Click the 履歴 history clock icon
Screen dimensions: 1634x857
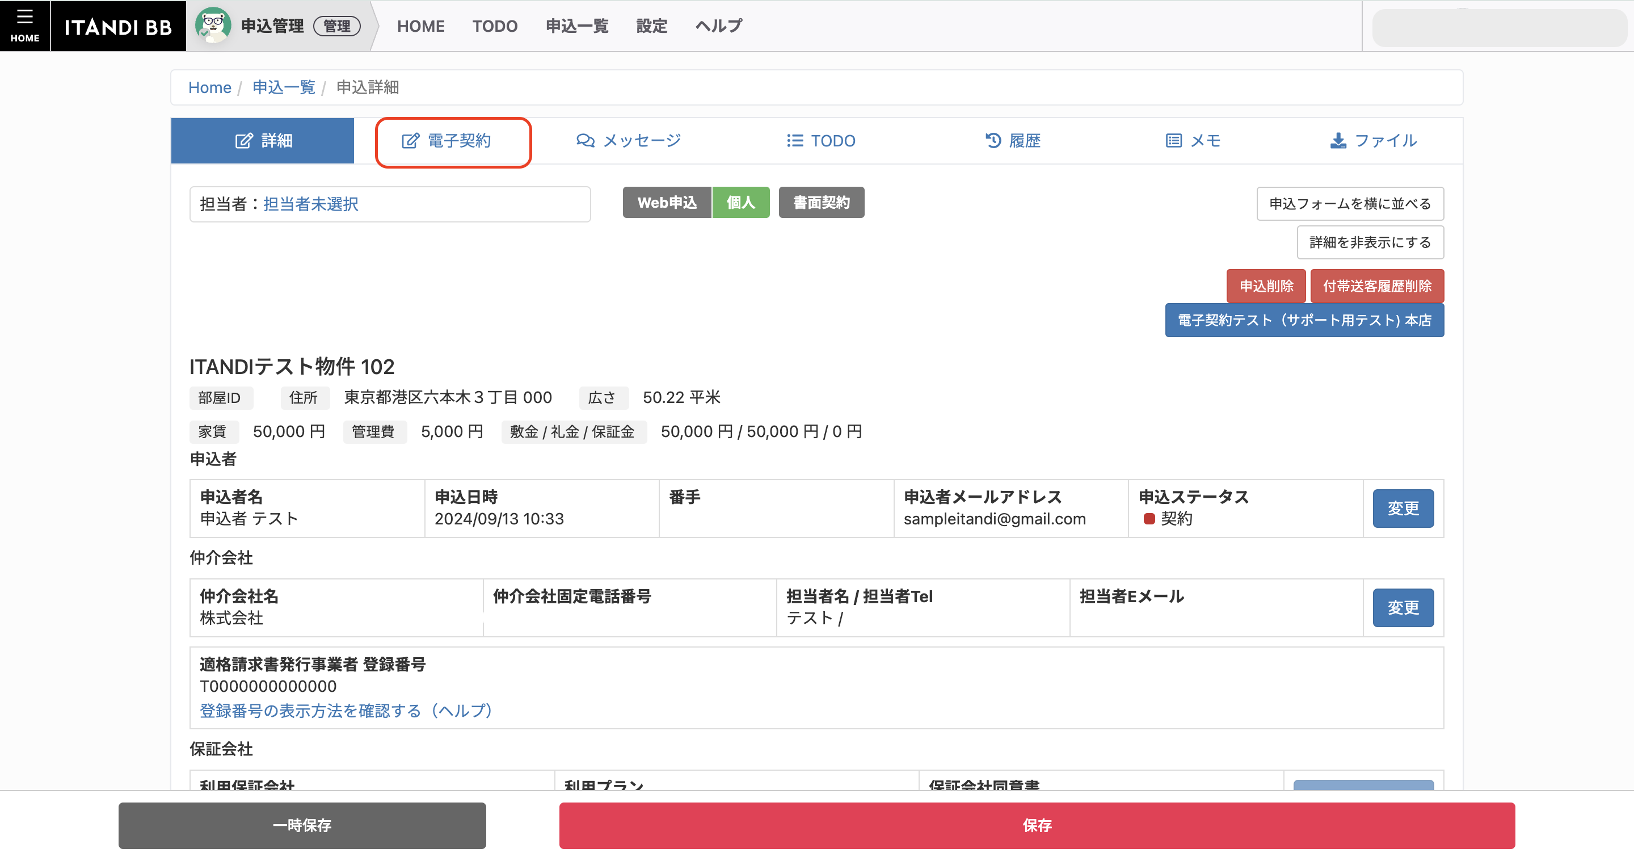tap(993, 141)
